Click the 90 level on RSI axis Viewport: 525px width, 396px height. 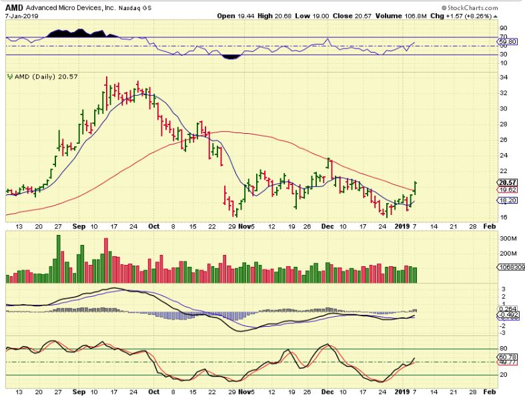pos(504,28)
